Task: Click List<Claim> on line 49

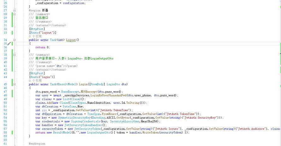Action: point(72,99)
